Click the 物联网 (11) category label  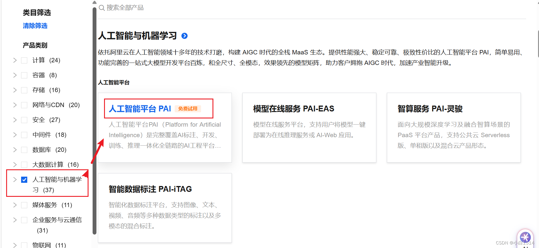coord(49,245)
